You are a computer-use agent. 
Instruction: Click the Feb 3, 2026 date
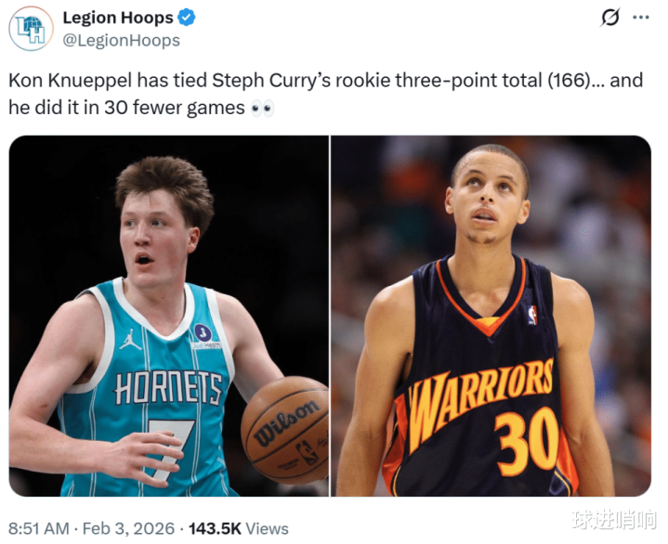tap(128, 528)
